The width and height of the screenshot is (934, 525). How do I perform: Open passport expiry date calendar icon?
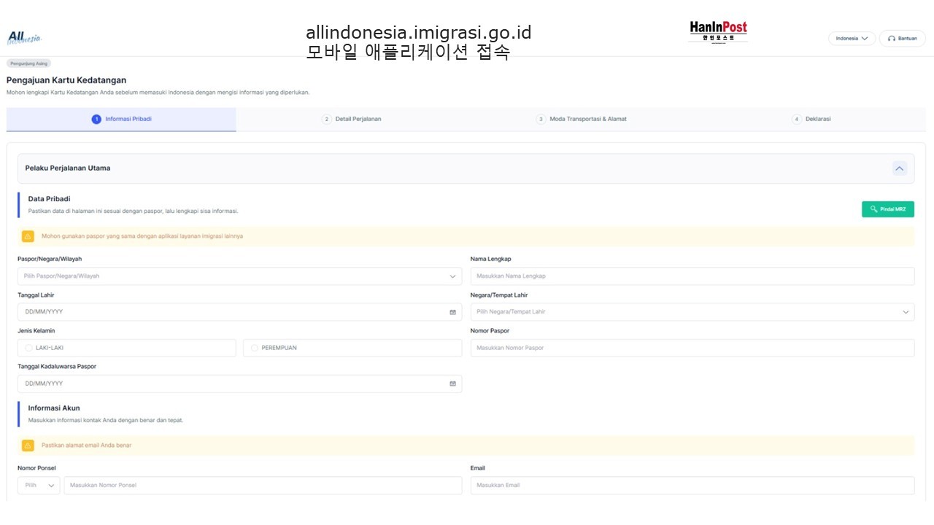click(x=452, y=384)
